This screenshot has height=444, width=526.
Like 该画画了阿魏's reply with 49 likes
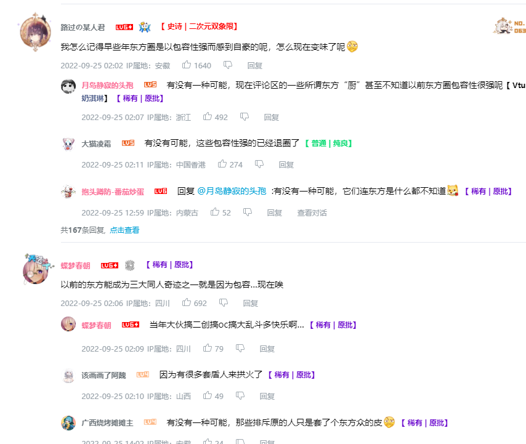[x=208, y=396]
